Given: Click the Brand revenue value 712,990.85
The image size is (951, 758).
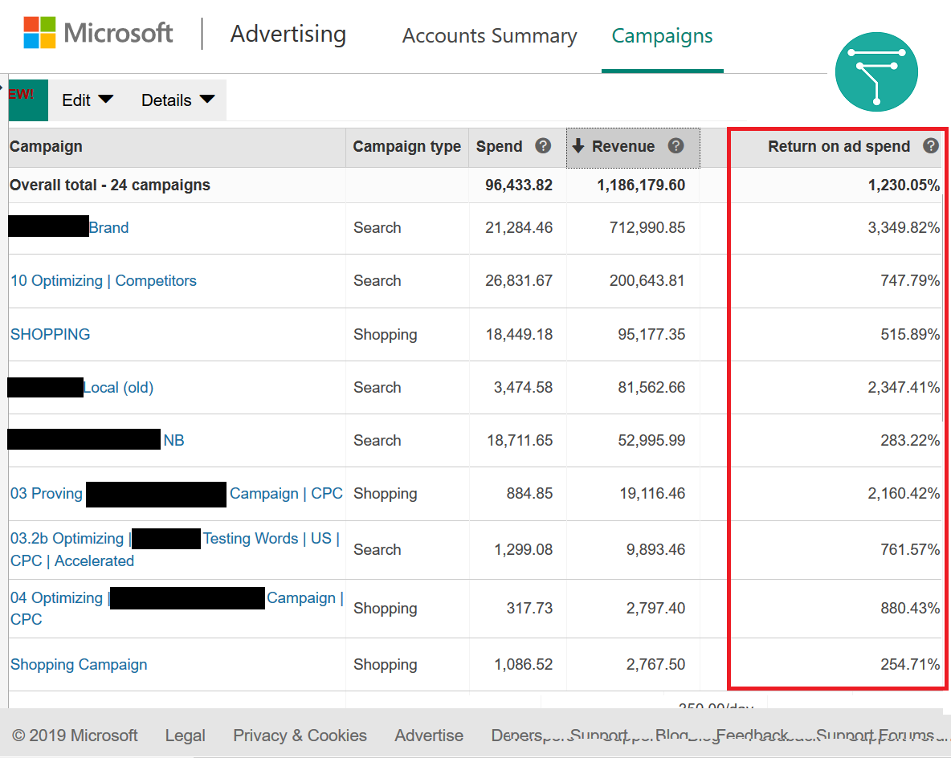Looking at the screenshot, I should click(x=647, y=227).
